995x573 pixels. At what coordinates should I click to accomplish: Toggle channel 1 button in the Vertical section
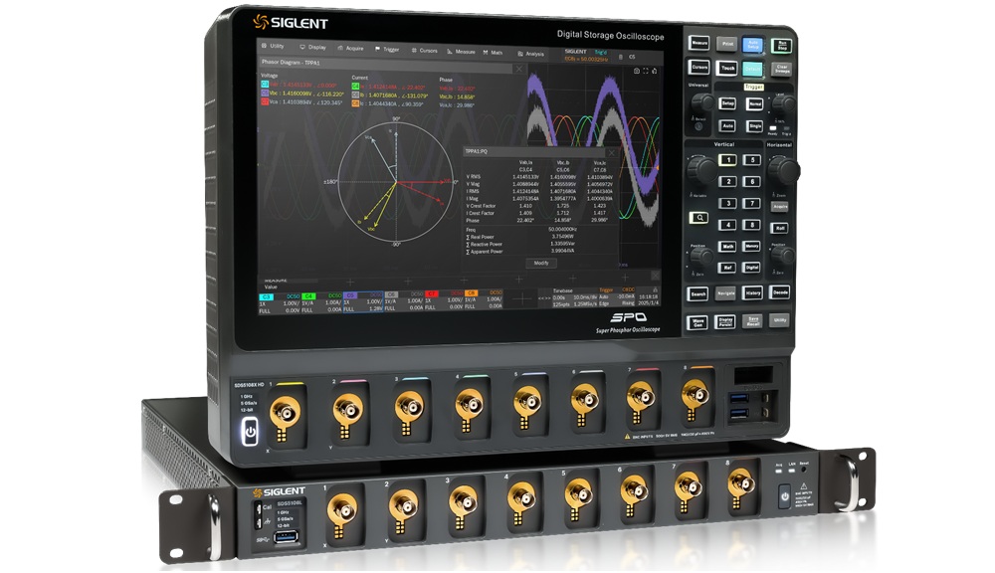[728, 160]
